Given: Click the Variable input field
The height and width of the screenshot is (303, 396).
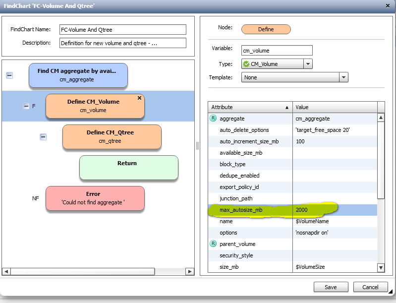Looking at the screenshot, I should tap(277, 51).
